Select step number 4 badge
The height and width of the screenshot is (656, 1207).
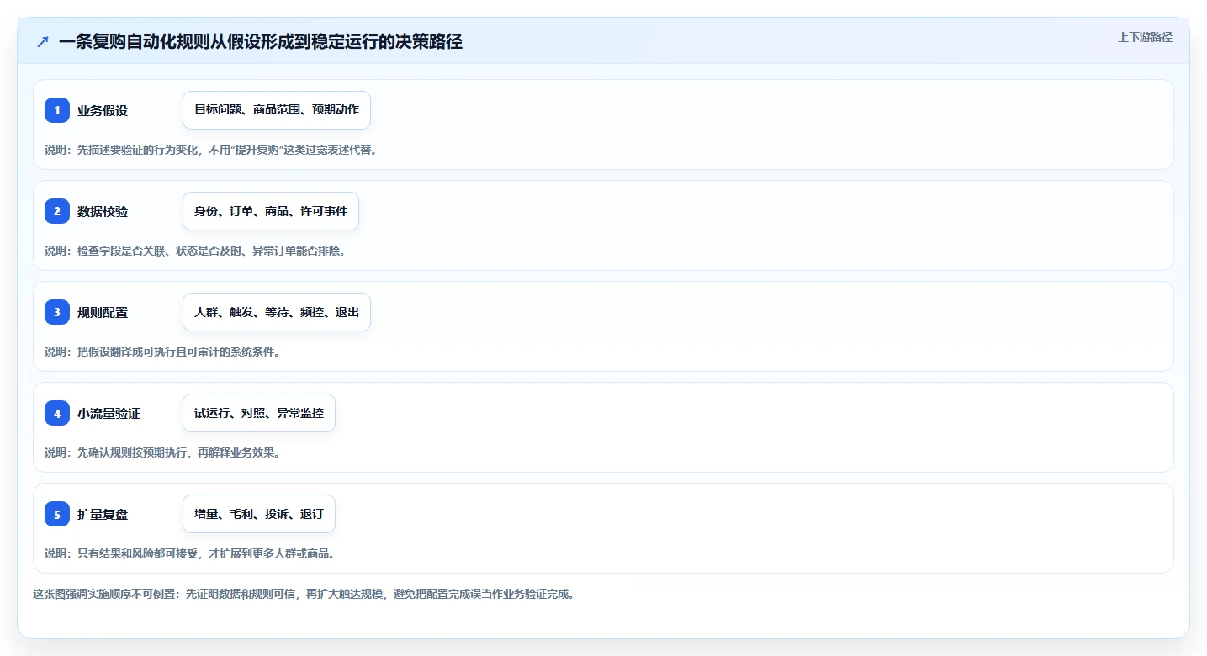(x=57, y=413)
